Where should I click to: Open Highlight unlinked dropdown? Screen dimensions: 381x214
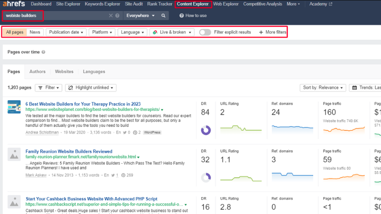coord(91,88)
